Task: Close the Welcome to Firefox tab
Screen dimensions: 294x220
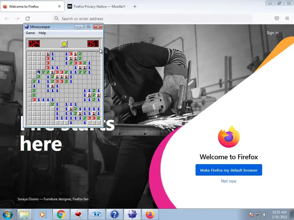Action: coord(59,6)
